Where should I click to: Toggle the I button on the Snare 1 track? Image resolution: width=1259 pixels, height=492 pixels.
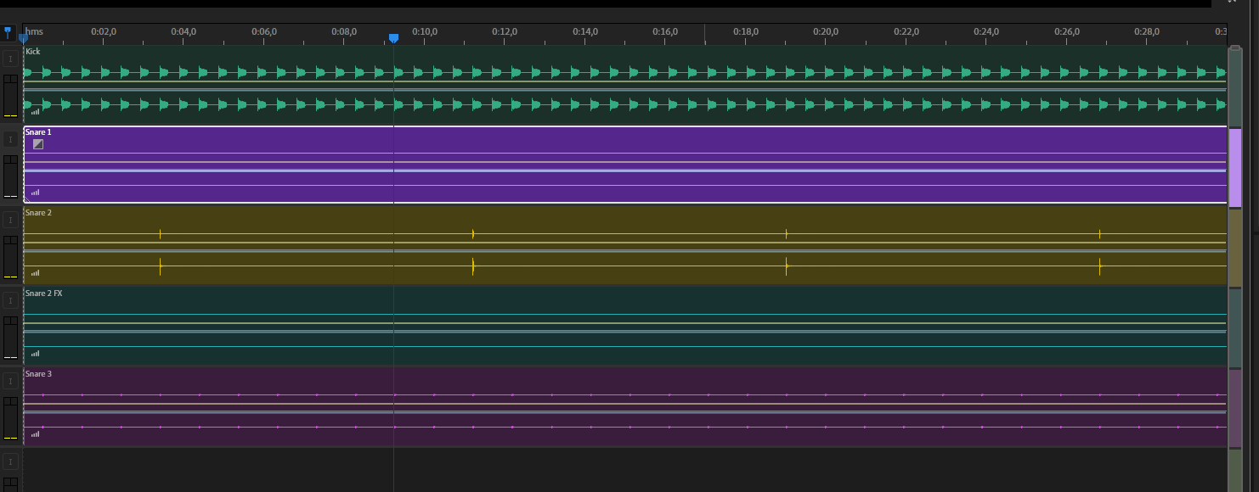tap(10, 139)
